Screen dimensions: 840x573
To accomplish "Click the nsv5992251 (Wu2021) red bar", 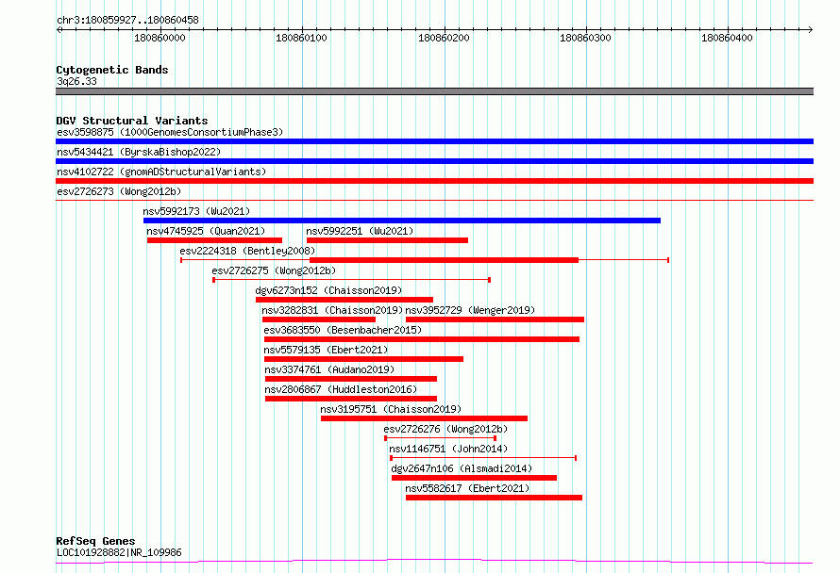I will 387,240.
